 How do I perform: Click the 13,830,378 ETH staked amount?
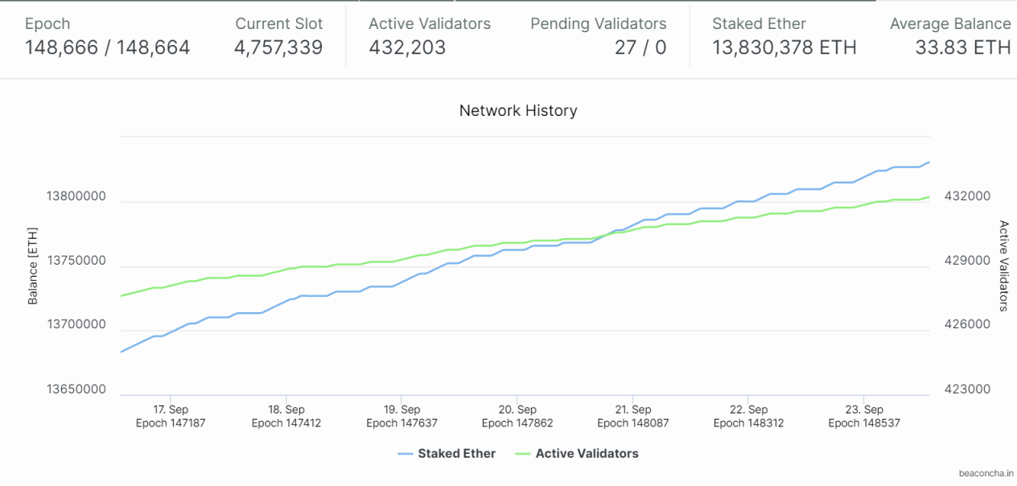point(784,48)
